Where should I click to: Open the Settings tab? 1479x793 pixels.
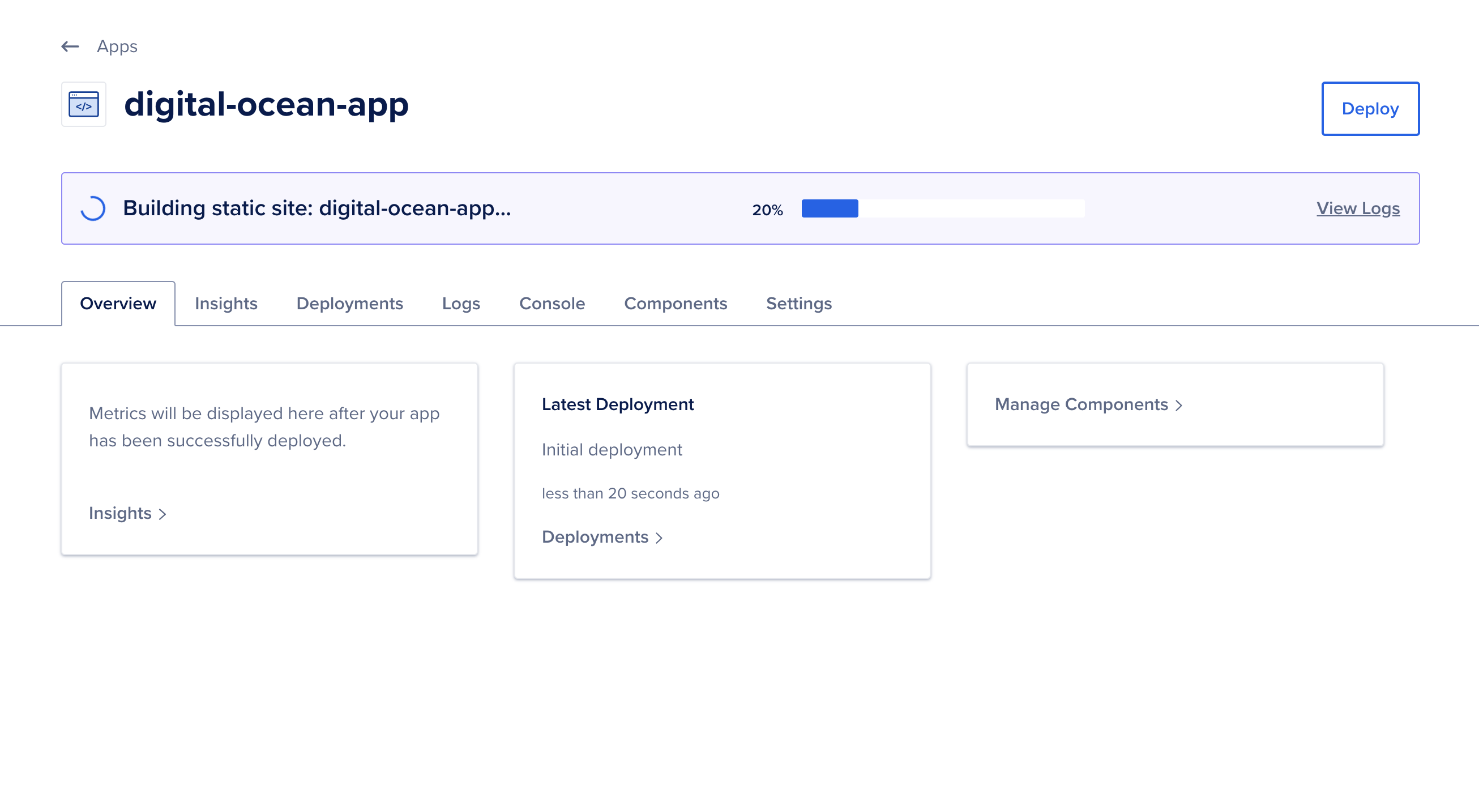[799, 303]
